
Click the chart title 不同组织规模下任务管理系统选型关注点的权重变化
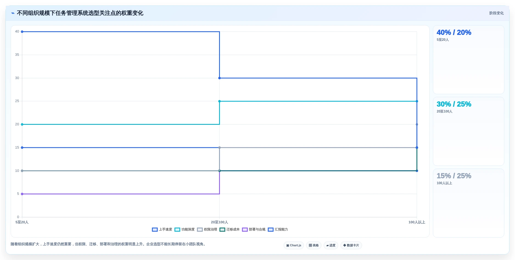tap(80, 13)
